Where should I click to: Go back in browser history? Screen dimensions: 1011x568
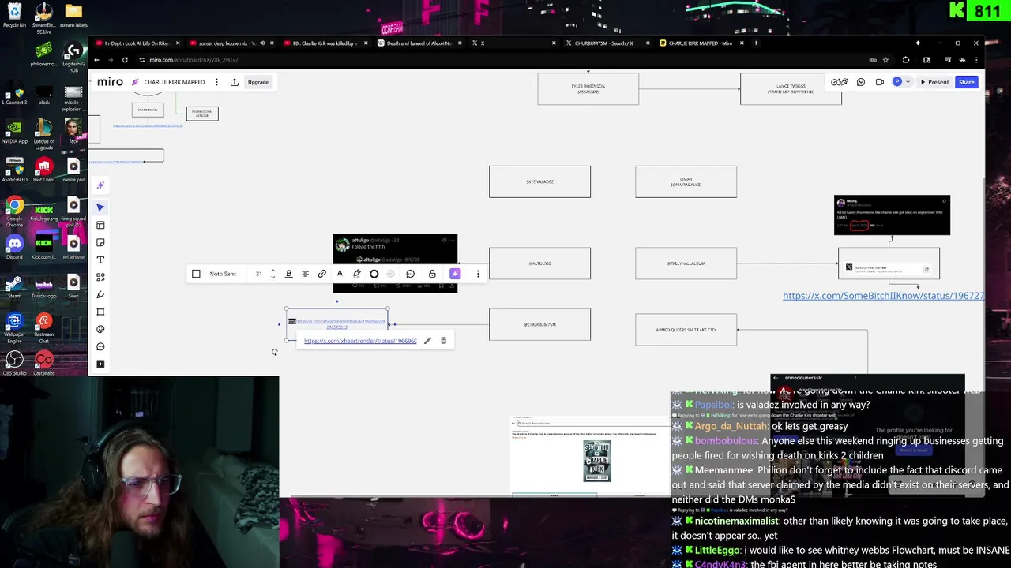coord(97,60)
